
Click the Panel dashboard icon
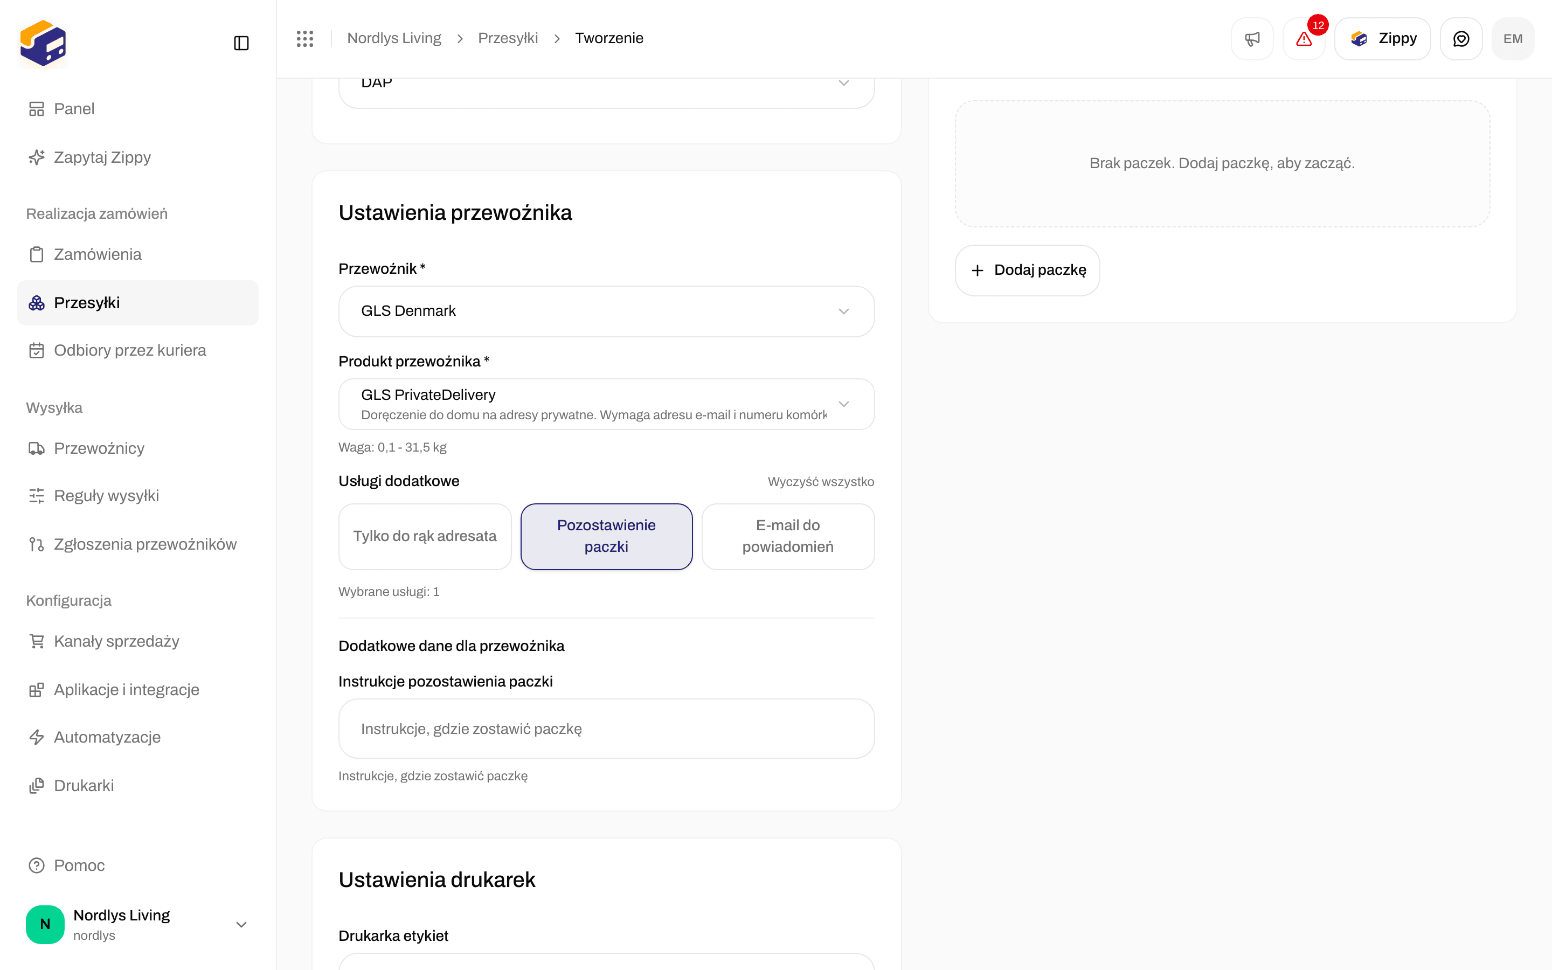pos(37,109)
